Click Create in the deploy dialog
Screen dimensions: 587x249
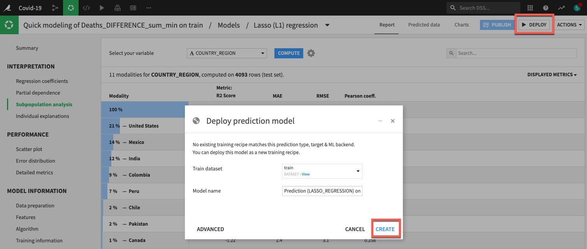[x=385, y=229]
